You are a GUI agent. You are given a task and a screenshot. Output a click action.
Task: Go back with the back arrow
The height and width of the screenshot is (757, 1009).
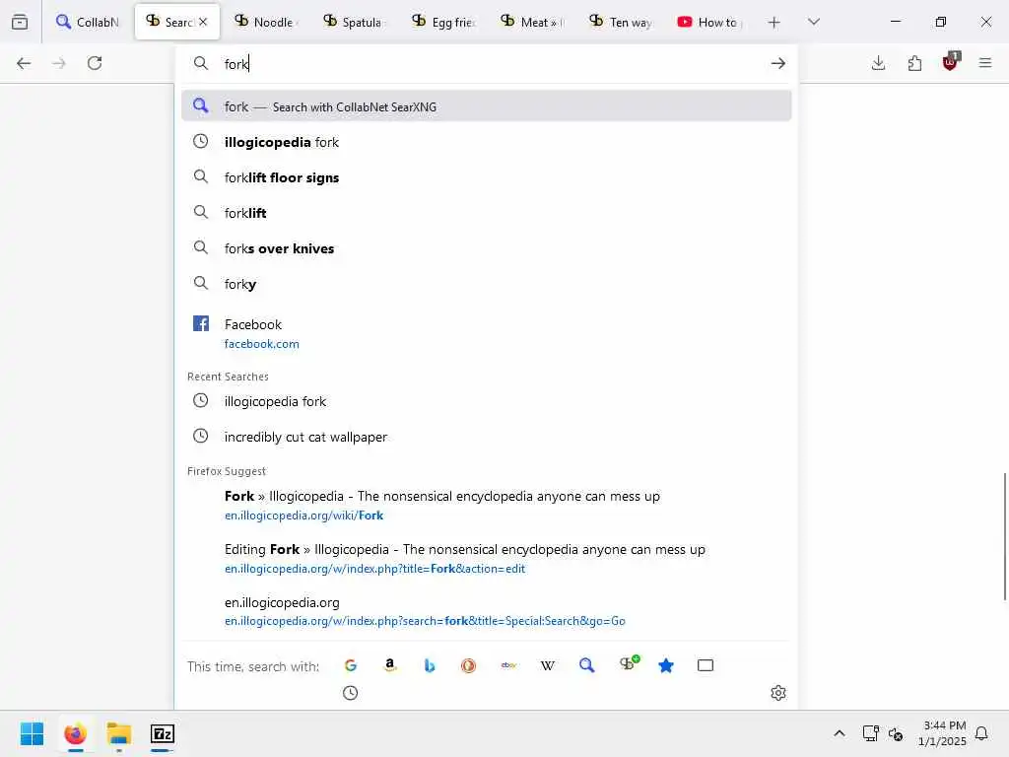tap(24, 63)
